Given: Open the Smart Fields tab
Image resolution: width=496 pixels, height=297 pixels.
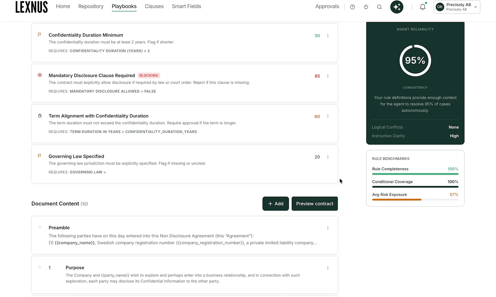Looking at the screenshot, I should pyautogui.click(x=187, y=6).
